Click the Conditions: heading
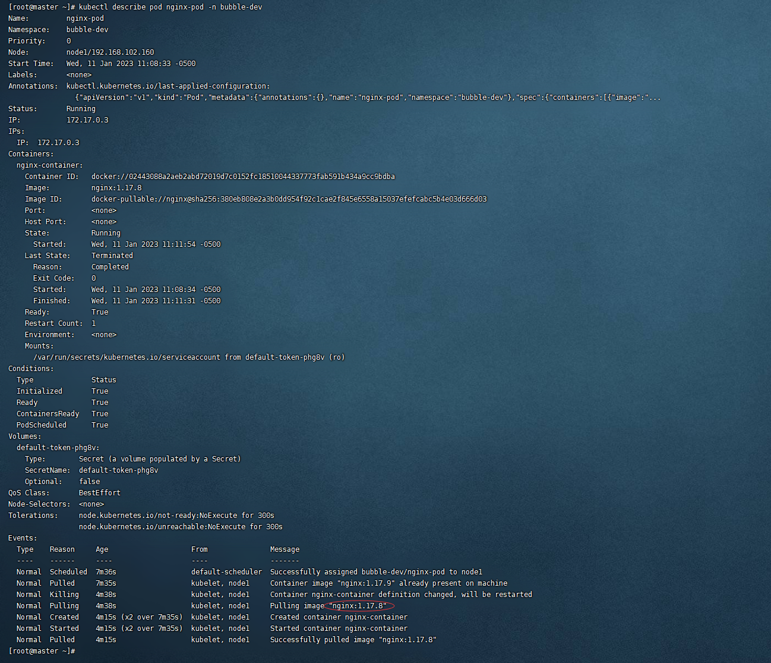Image resolution: width=771 pixels, height=663 pixels. click(31, 369)
